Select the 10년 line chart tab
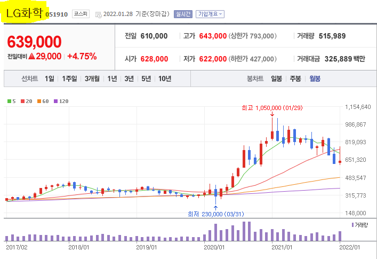The image size is (377, 259). pyautogui.click(x=165, y=79)
